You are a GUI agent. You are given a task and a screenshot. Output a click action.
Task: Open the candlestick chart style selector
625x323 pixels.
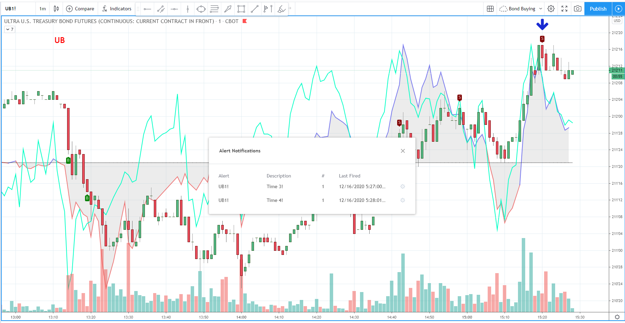pos(56,9)
